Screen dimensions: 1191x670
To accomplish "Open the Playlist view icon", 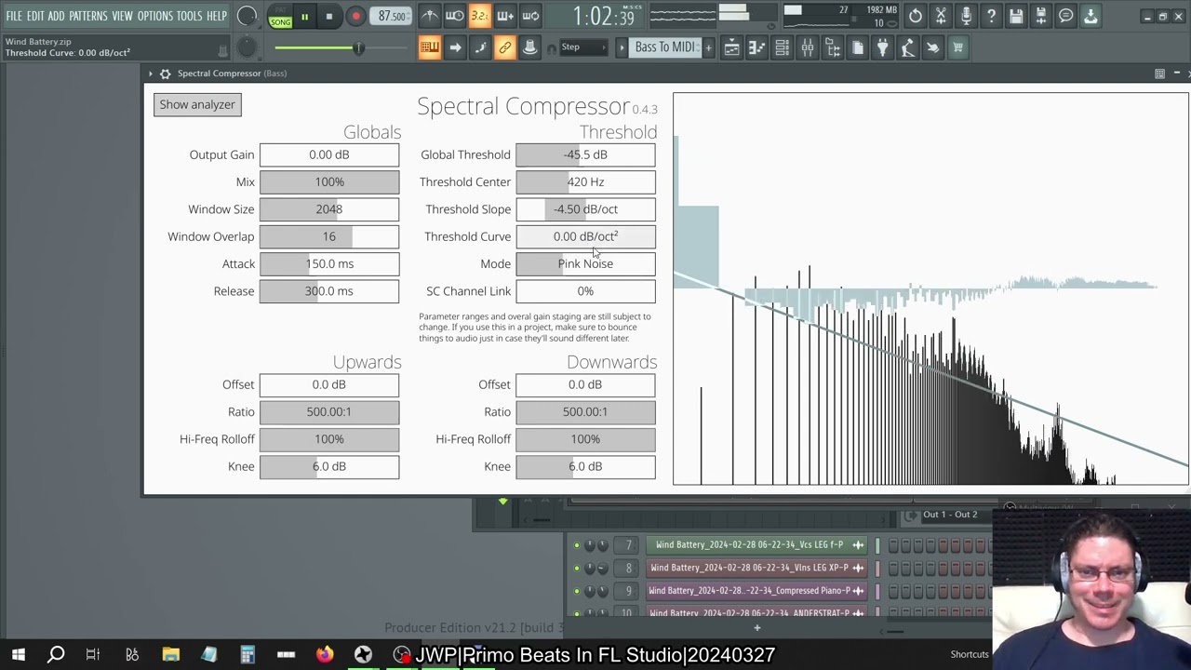I will coord(732,47).
